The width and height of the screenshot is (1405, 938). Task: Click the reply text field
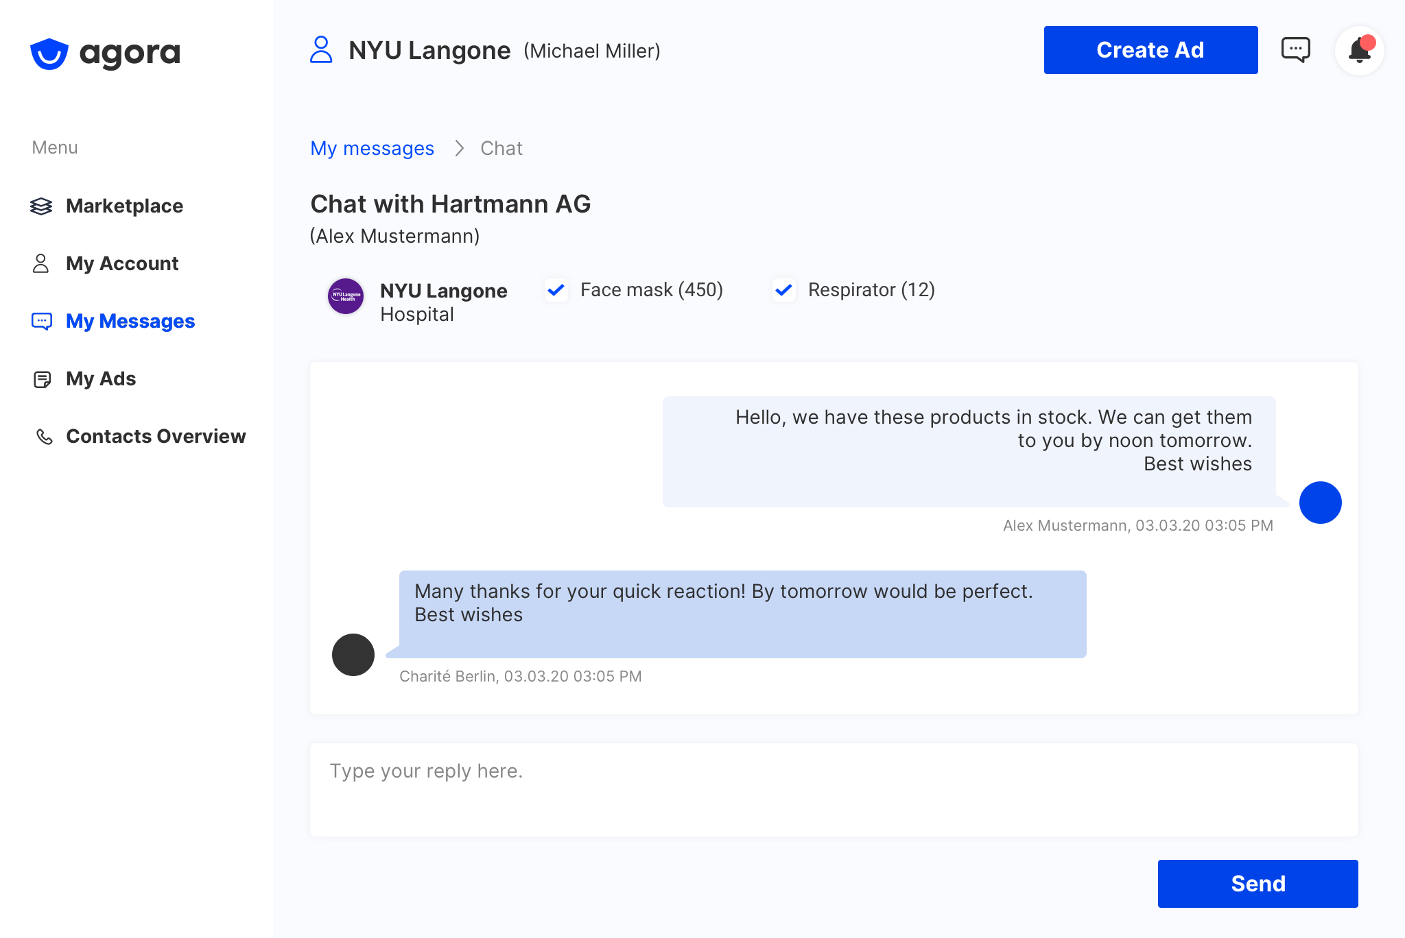[x=834, y=789]
